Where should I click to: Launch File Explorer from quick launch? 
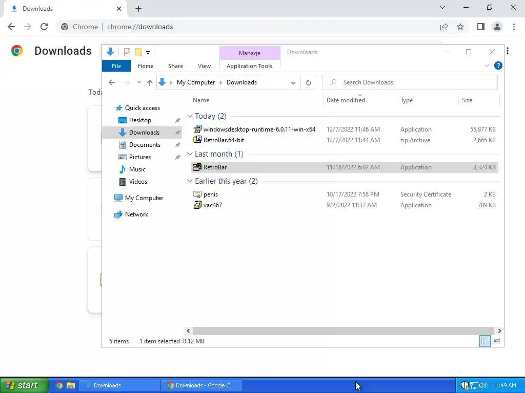click(71, 385)
